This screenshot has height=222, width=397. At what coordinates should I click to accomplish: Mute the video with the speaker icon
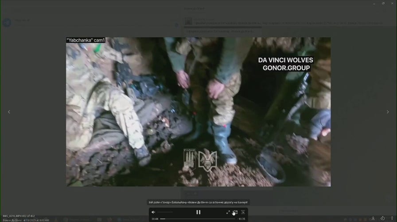pos(153,212)
